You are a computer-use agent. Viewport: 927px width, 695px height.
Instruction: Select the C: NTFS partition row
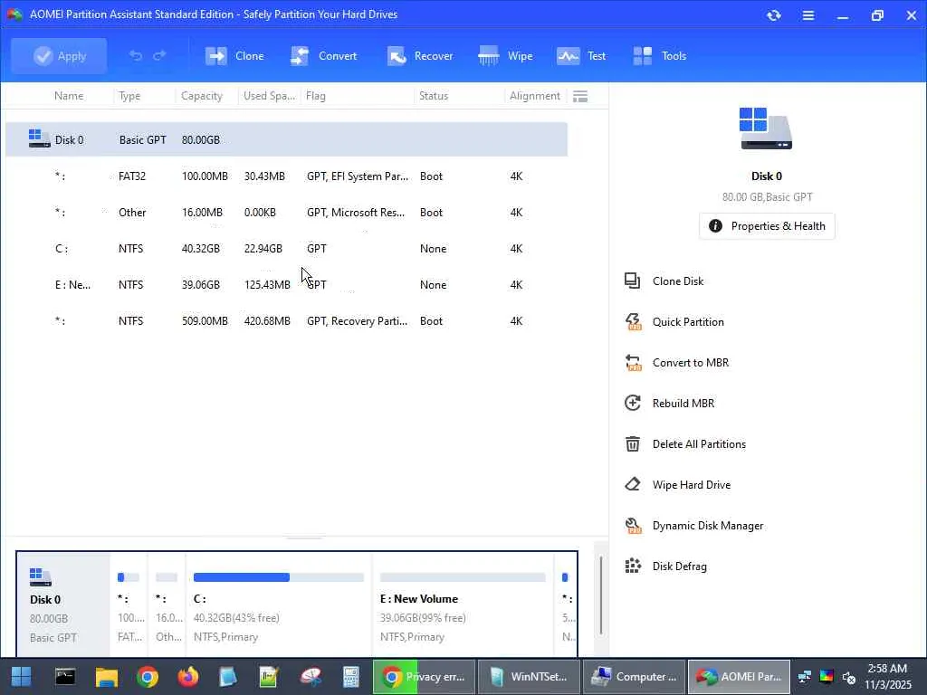tap(287, 248)
